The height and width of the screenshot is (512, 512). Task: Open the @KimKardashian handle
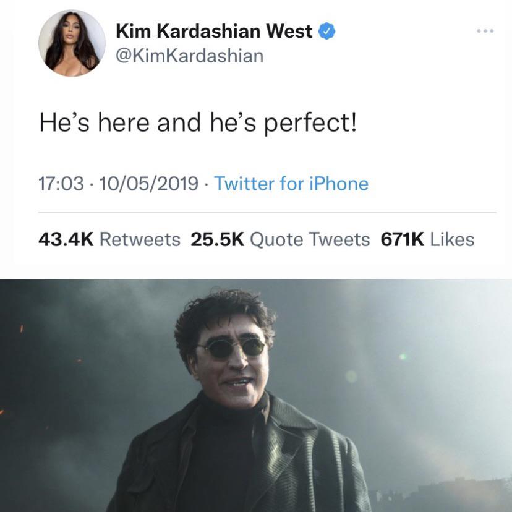click(x=190, y=56)
